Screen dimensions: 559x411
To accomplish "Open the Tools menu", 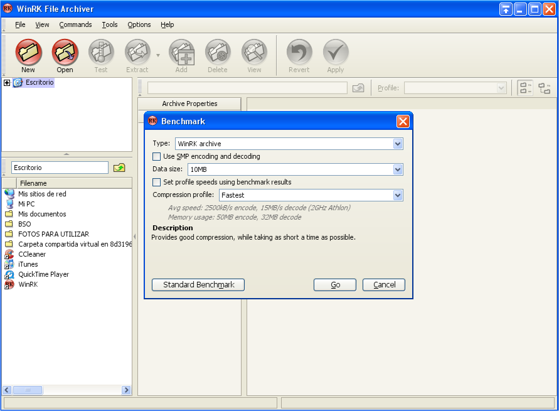I will pos(109,24).
